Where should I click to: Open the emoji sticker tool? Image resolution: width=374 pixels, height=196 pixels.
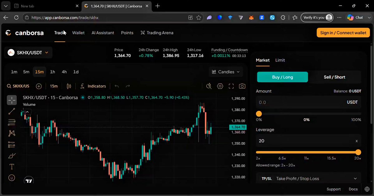click(12, 178)
